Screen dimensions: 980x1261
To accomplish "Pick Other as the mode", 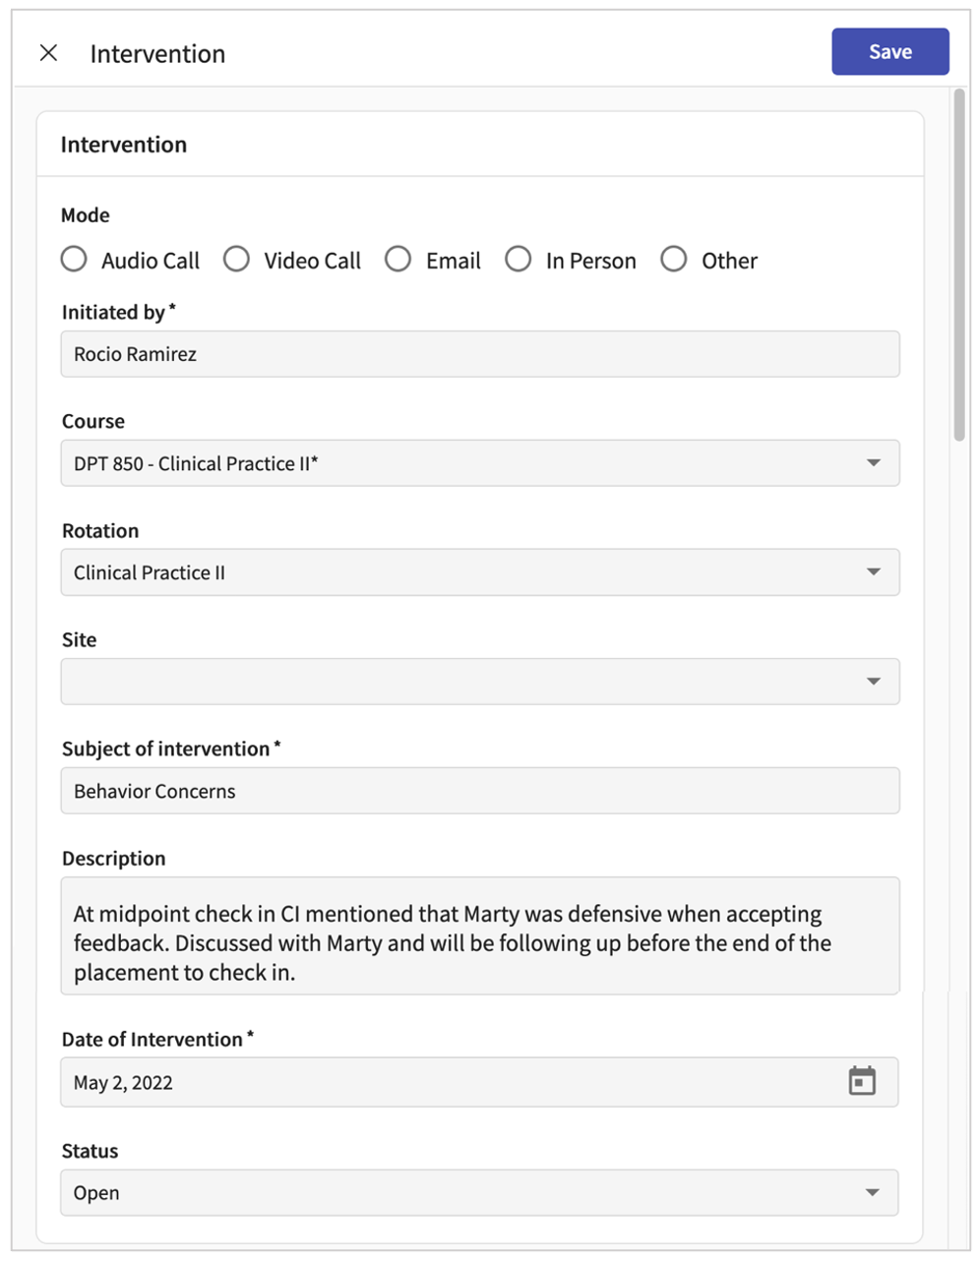I will pyautogui.click(x=674, y=259).
